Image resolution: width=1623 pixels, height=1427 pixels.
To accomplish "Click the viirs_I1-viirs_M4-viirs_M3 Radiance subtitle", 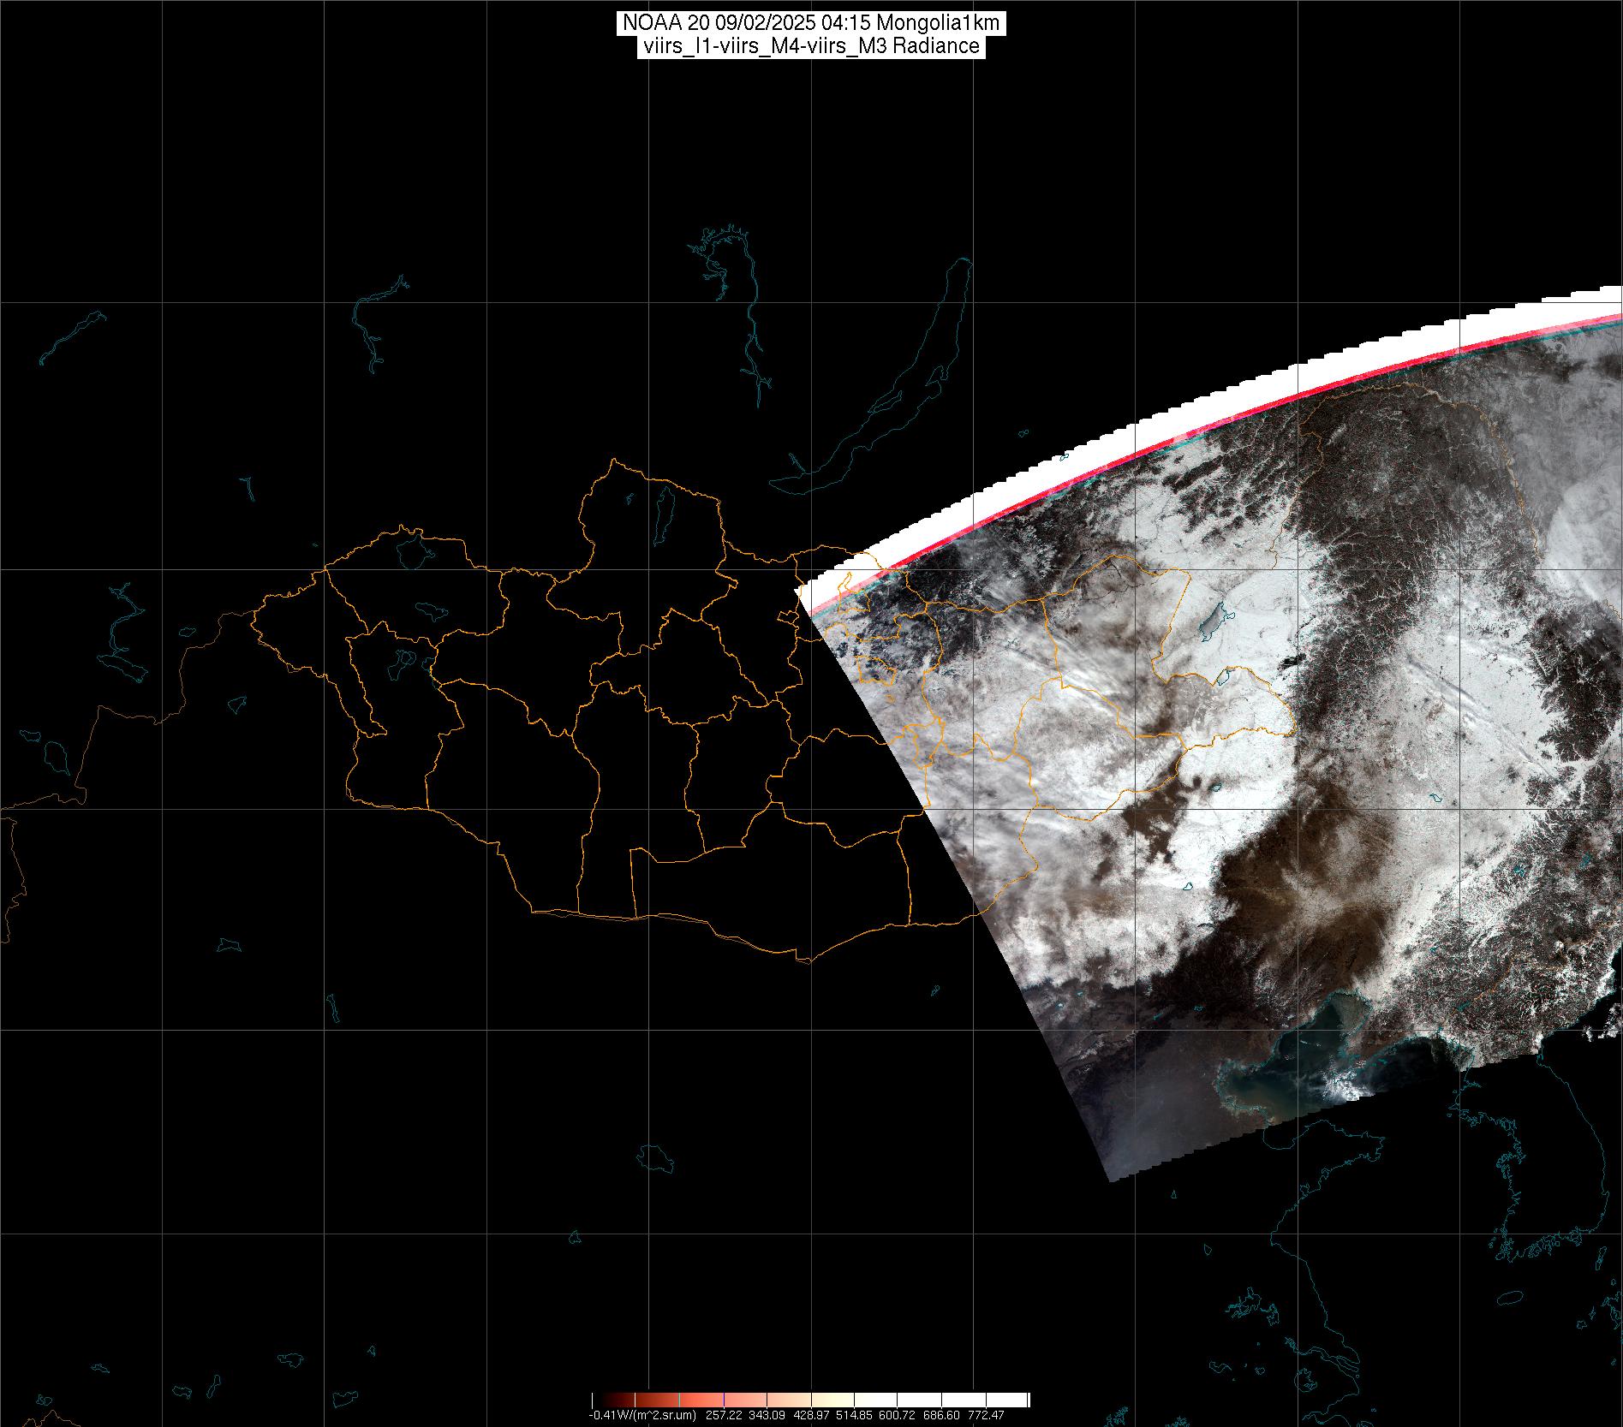I will click(x=810, y=46).
